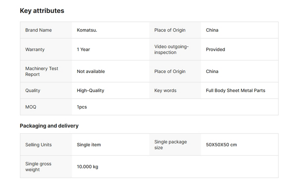The height and width of the screenshot is (186, 286).
Task: Select the Single item value
Action: 89,145
